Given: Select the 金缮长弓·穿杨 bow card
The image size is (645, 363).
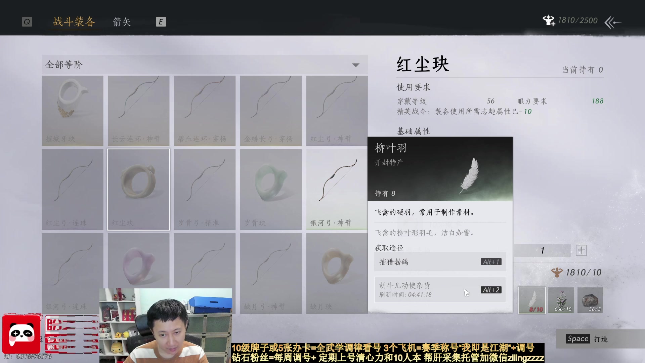Looking at the screenshot, I should (271, 111).
